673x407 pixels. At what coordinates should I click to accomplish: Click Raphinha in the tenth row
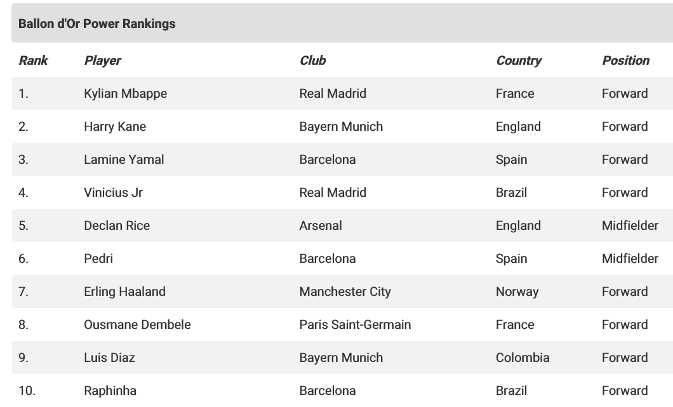(x=110, y=390)
